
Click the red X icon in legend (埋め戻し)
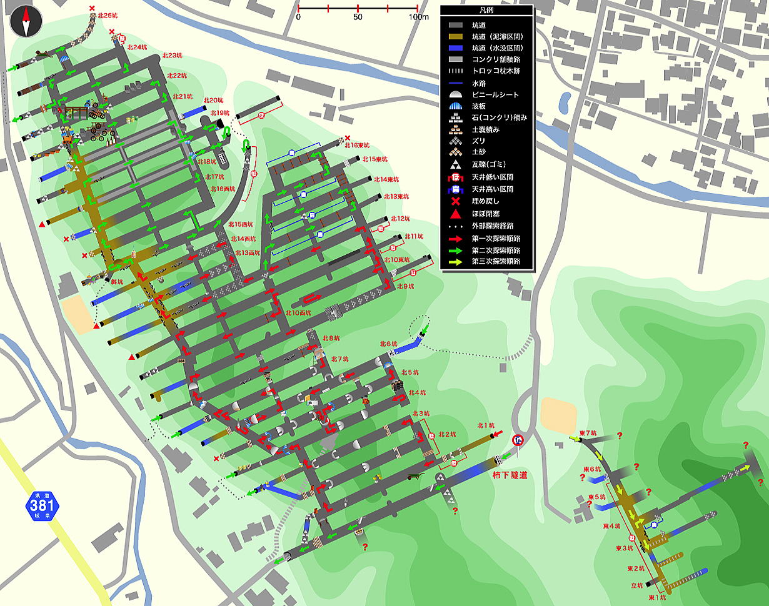coord(456,201)
